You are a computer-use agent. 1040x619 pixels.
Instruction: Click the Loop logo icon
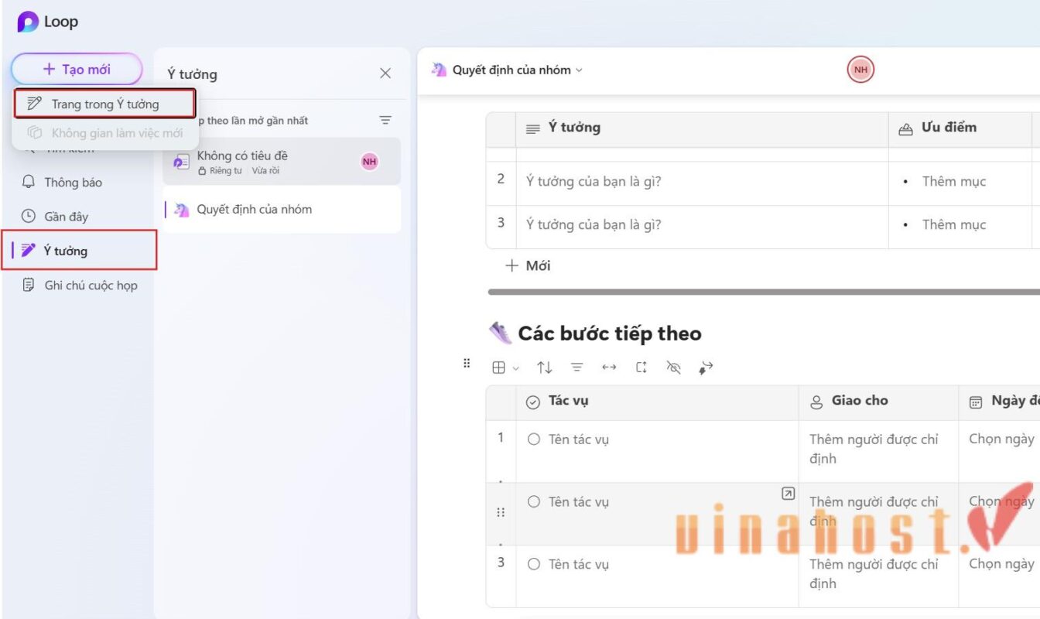(x=29, y=22)
